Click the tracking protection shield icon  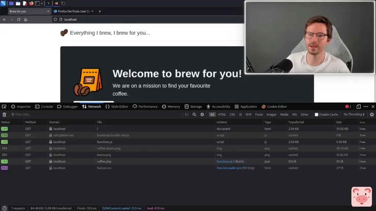pos(55,20)
